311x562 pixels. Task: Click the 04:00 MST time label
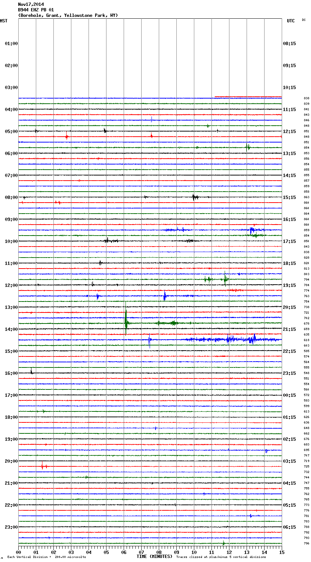coord(11,110)
